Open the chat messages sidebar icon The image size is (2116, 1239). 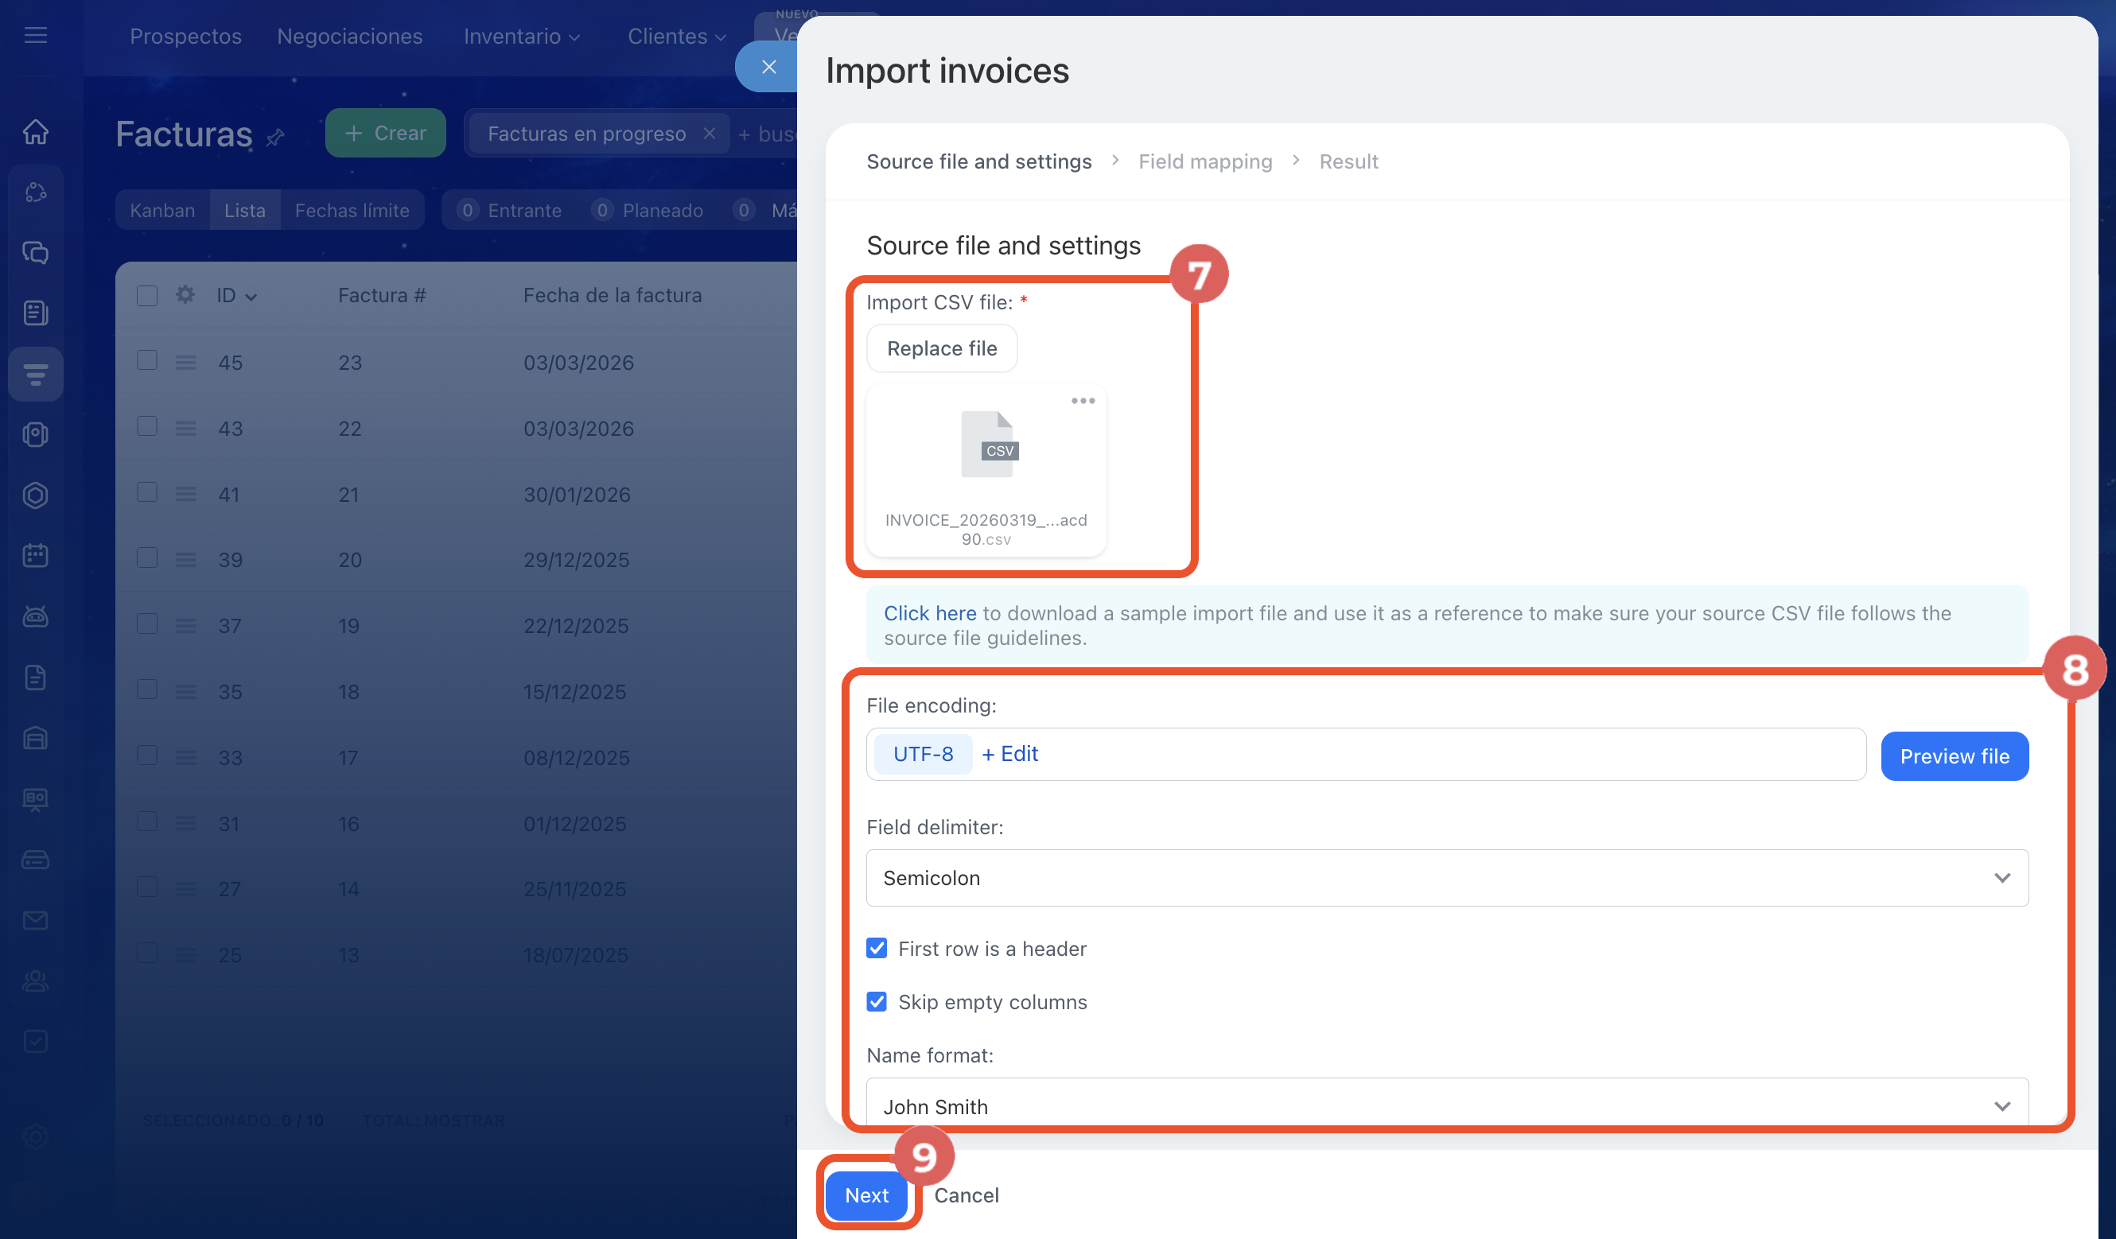pos(35,253)
